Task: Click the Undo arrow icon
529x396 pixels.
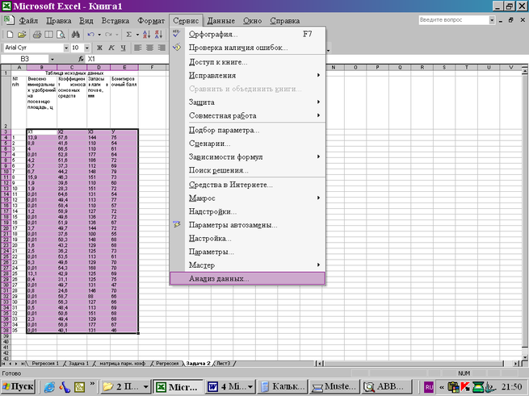Action: coord(90,35)
